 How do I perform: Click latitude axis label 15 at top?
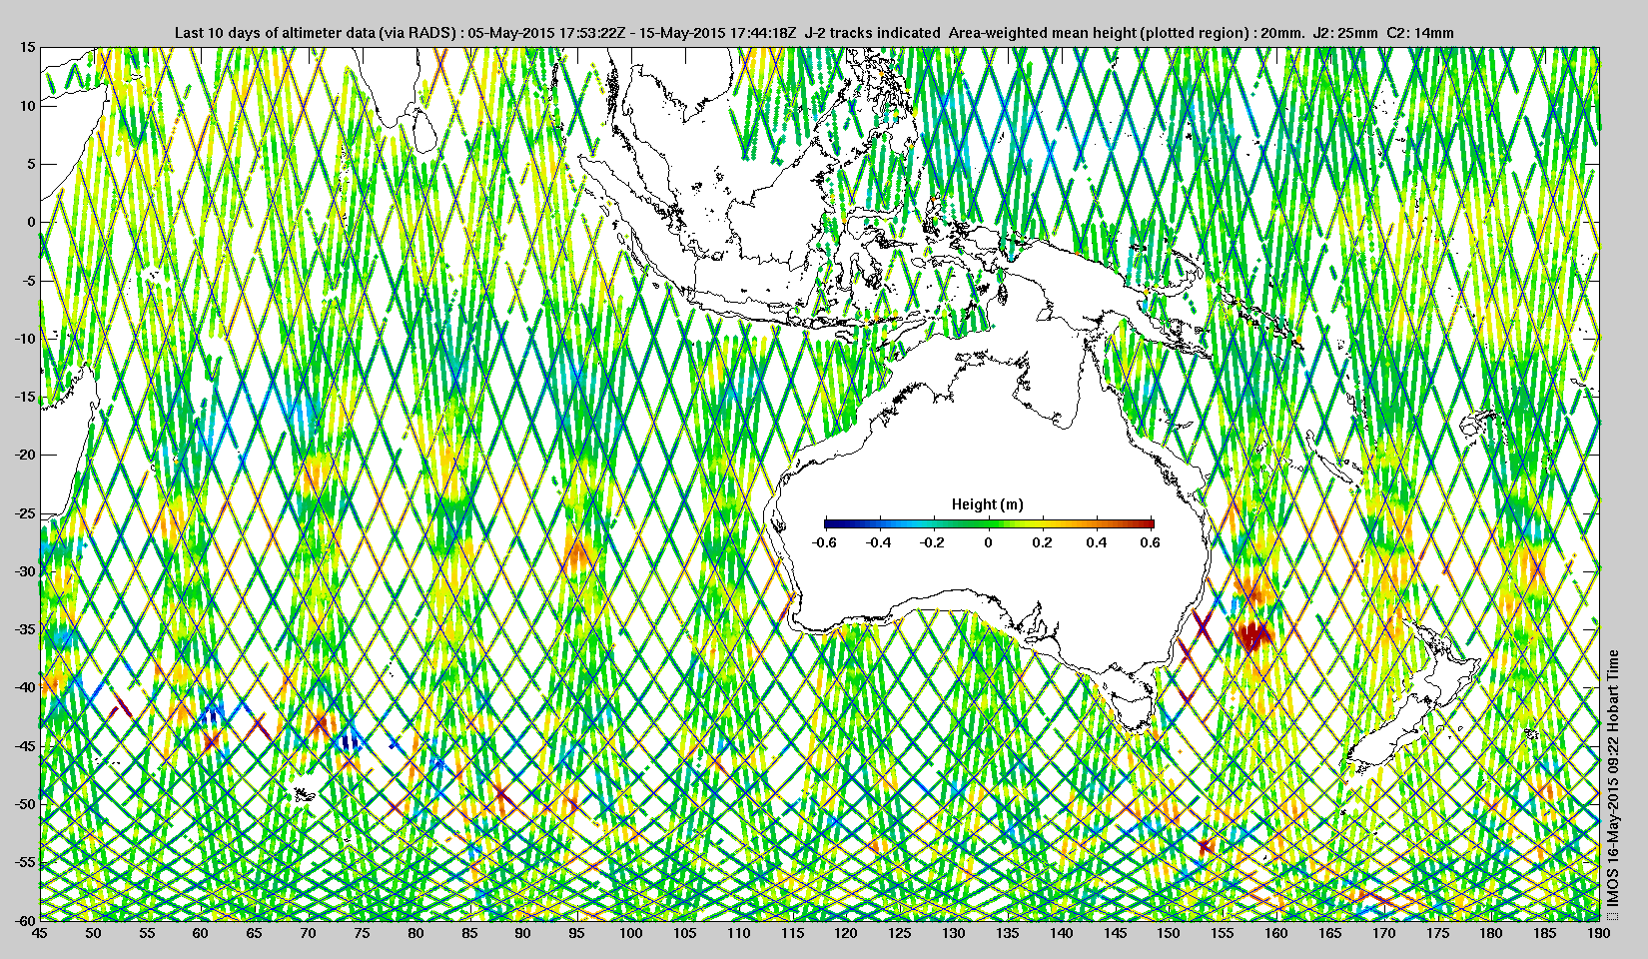(x=28, y=47)
